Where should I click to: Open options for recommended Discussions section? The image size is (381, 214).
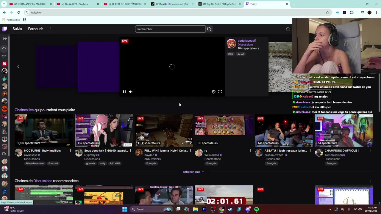(371, 181)
